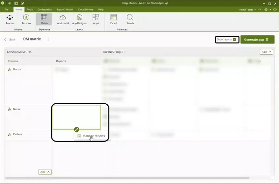
Task: Click the circular icon beside the layout icon
Action: coord(22,3)
